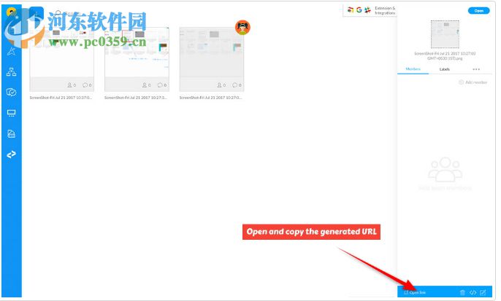Switch to the Members tab

point(413,69)
